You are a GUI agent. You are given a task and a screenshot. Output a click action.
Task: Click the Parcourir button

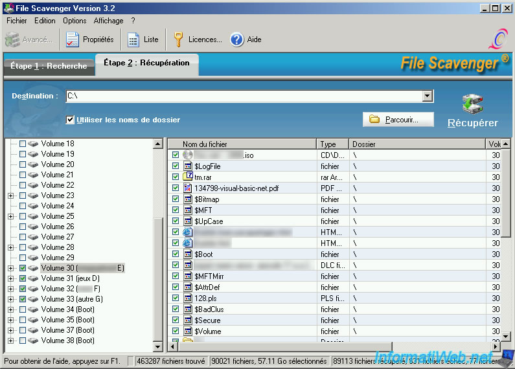(398, 120)
